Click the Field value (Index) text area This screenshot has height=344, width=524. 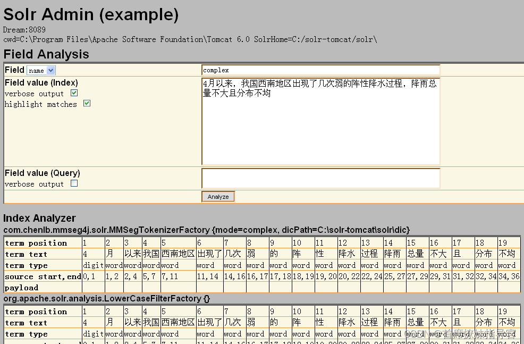pos(321,121)
